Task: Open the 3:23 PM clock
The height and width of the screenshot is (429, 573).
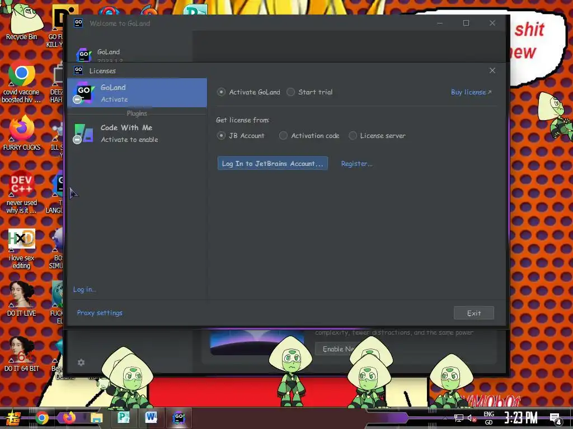Action: (x=521, y=418)
